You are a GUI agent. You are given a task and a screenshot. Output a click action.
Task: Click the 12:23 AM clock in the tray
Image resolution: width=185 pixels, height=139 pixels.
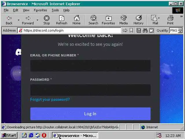(x=173, y=136)
